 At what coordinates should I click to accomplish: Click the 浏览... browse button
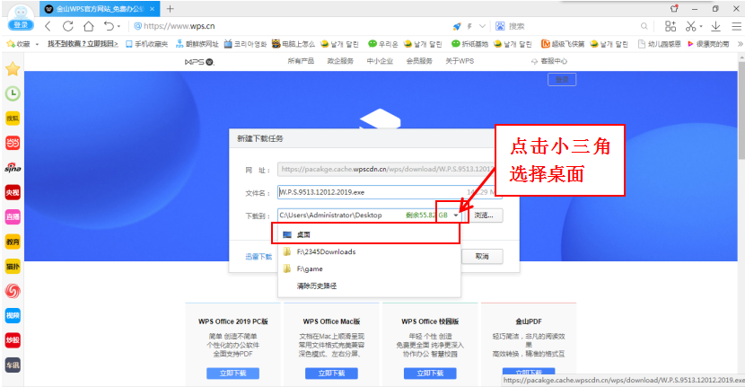pyautogui.click(x=484, y=215)
